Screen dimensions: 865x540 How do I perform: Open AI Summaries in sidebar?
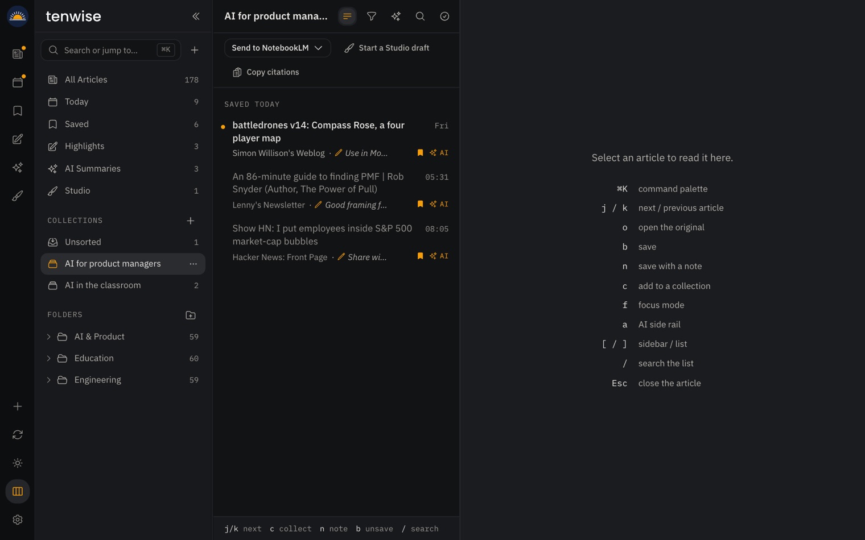click(x=123, y=168)
